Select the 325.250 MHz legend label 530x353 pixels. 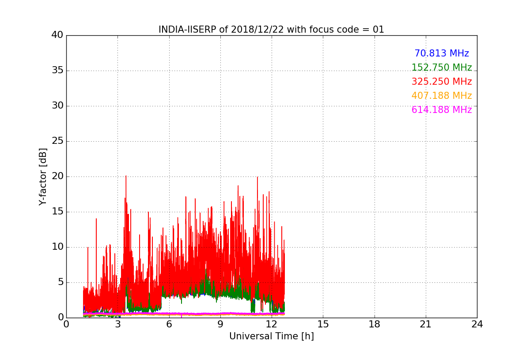442,82
